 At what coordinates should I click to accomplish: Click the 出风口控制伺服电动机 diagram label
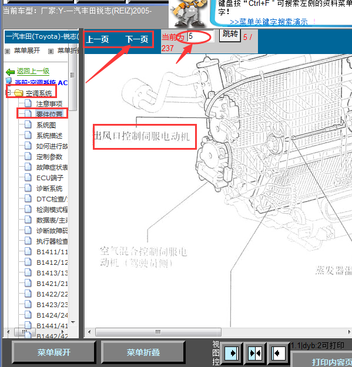coord(142,136)
